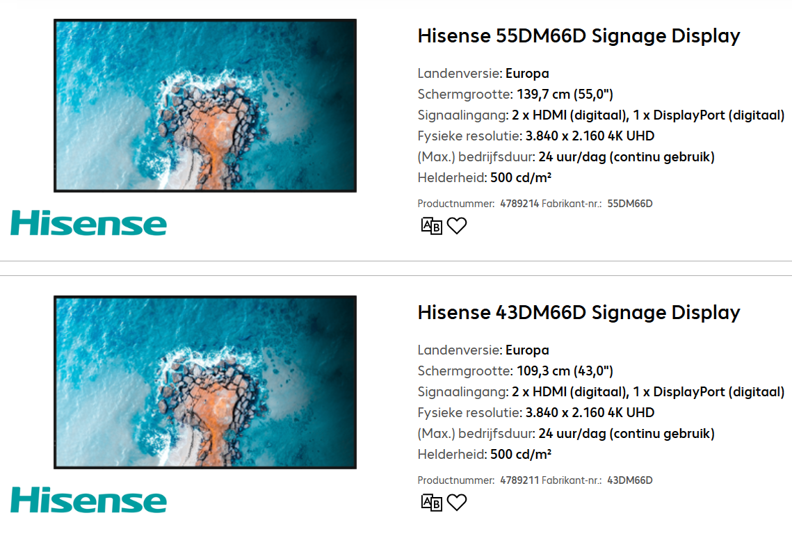Image resolution: width=792 pixels, height=536 pixels.
Task: Click Signaalingang line of the 55DM66D
Action: pos(601,115)
